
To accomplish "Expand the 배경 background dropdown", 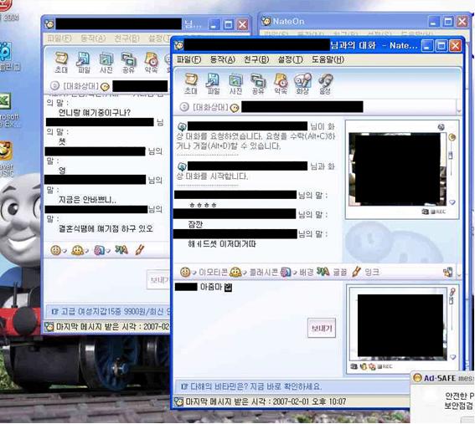I will 294,273.
